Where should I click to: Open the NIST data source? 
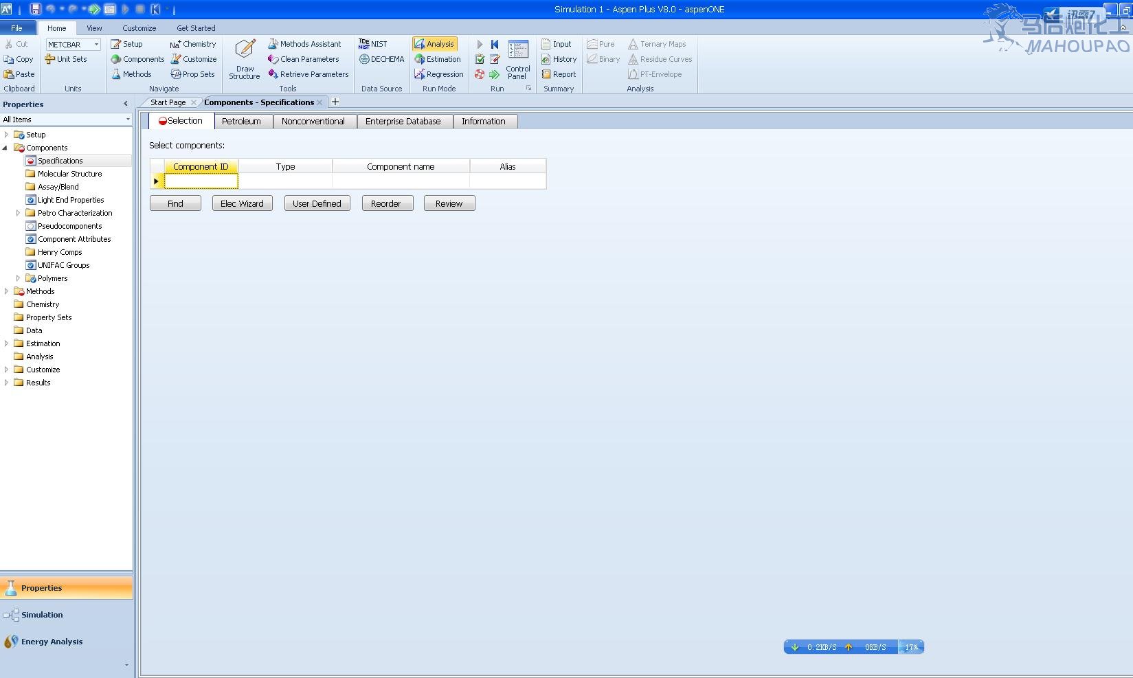point(373,44)
